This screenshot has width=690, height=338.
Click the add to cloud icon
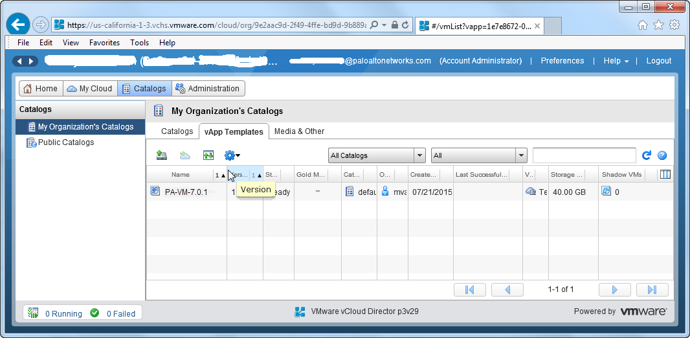tap(185, 155)
